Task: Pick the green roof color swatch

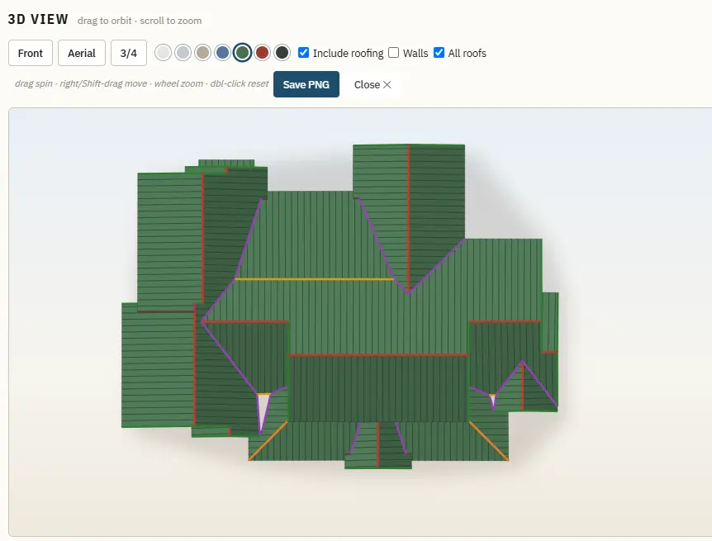Action: coord(243,53)
